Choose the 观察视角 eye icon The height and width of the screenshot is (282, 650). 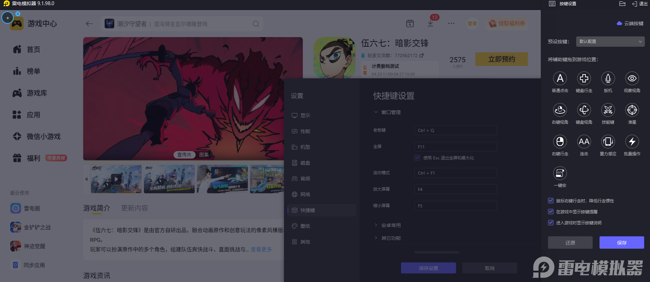632,78
